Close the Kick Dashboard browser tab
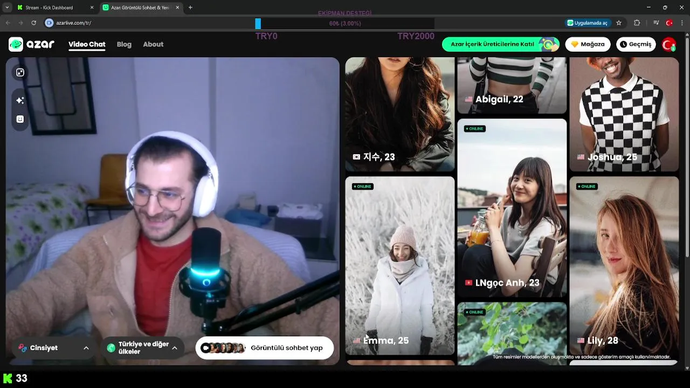 tap(92, 8)
